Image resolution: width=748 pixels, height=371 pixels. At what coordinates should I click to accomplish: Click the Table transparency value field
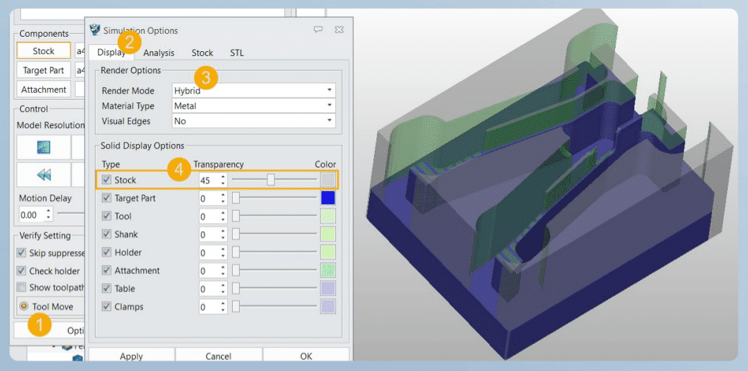(x=213, y=289)
